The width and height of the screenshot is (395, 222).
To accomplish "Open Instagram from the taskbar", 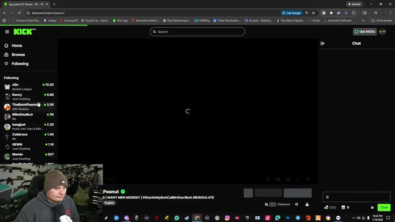I will [x=227, y=218].
